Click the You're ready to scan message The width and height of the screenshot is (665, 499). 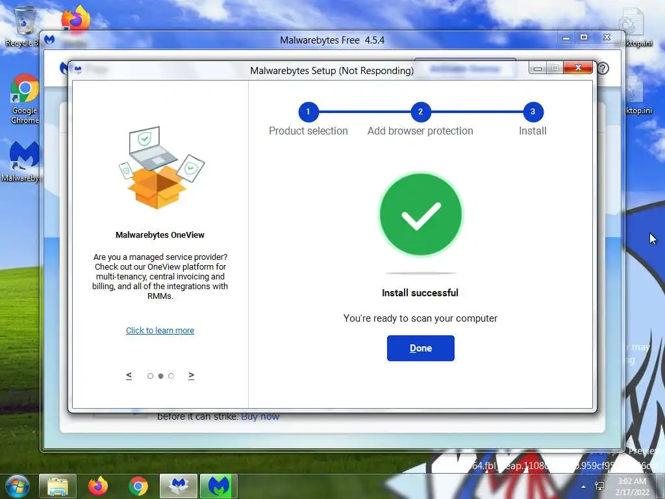[x=420, y=318]
